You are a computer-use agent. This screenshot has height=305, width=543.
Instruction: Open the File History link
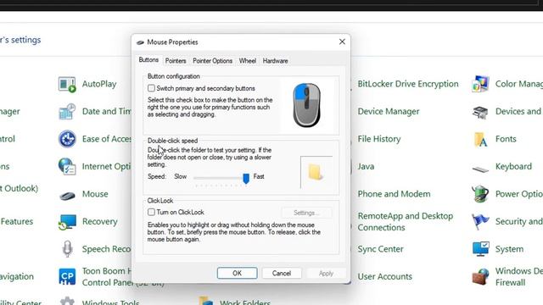(x=379, y=139)
